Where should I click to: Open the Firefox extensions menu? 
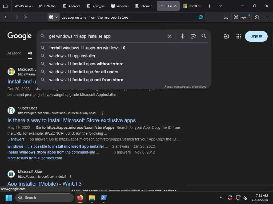[x=257, y=17]
